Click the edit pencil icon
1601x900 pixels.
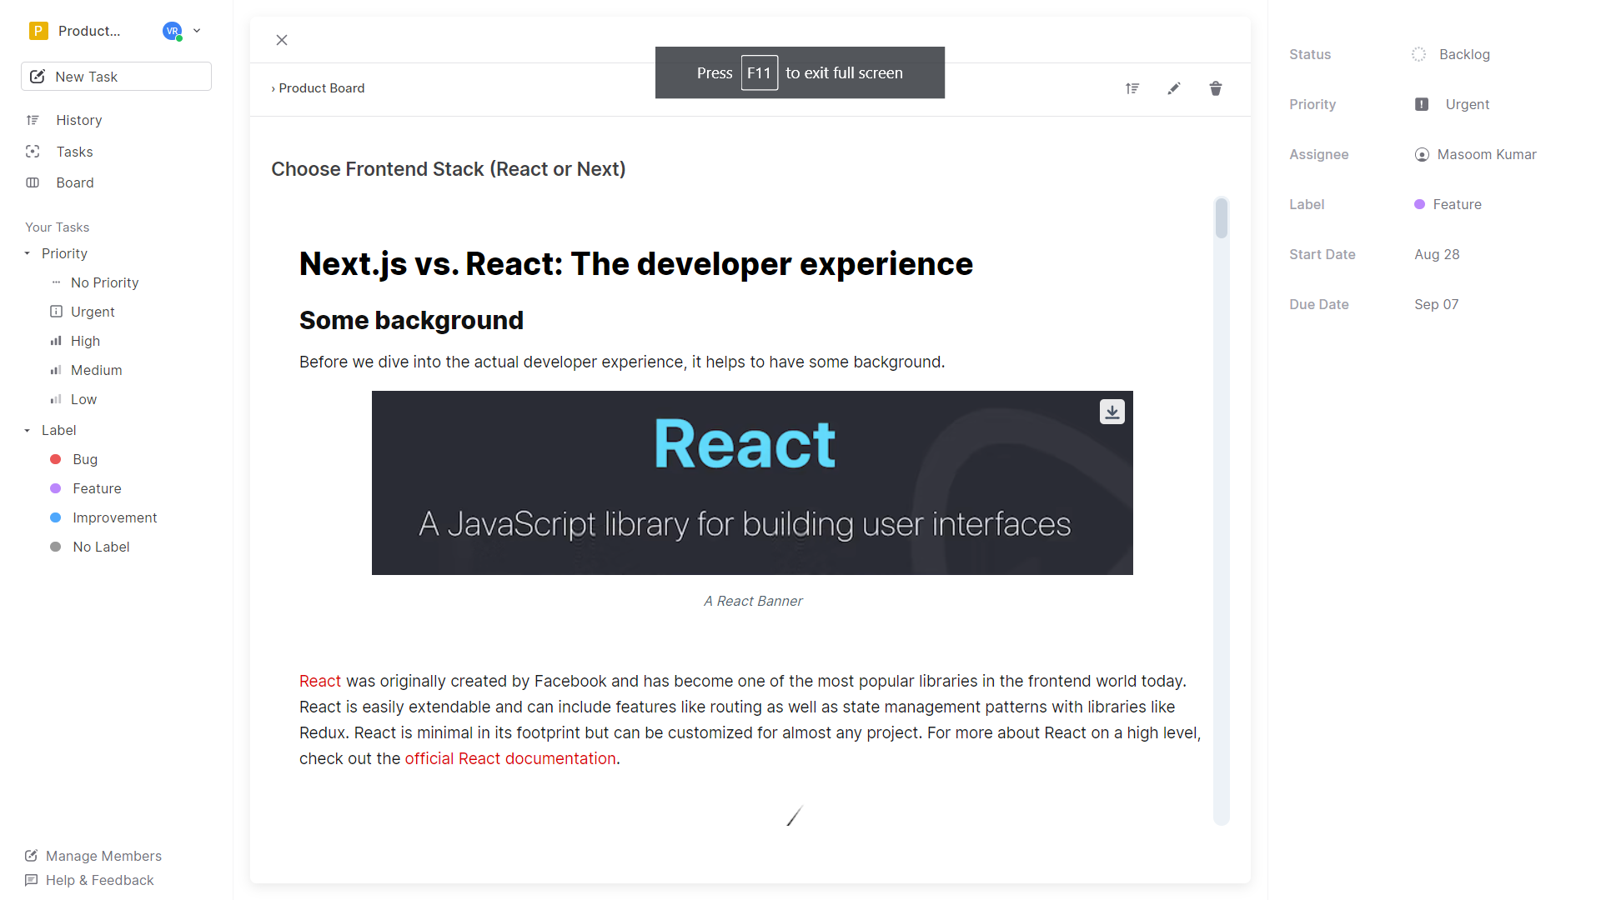1173,87
